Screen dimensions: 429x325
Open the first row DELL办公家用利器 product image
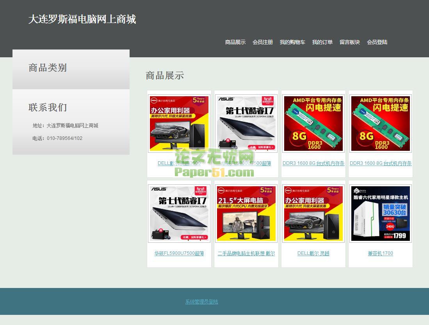coord(179,124)
